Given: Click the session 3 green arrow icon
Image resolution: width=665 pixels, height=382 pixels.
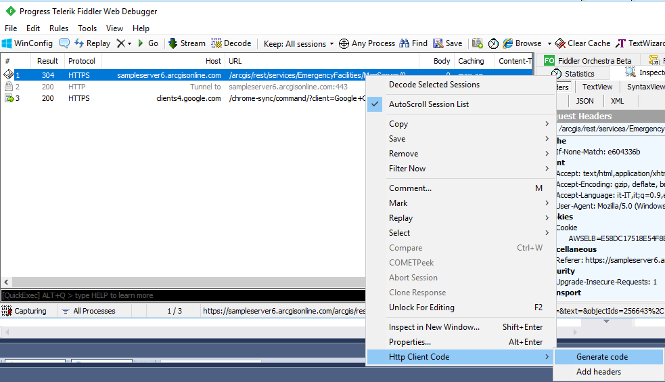Looking at the screenshot, I should [9, 98].
